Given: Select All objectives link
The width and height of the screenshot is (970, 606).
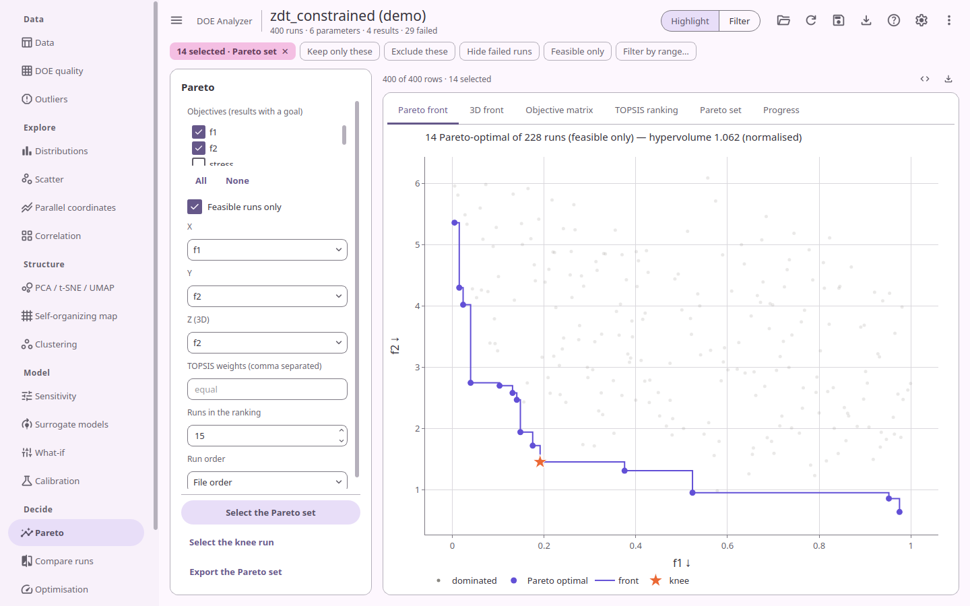Looking at the screenshot, I should click(x=201, y=180).
